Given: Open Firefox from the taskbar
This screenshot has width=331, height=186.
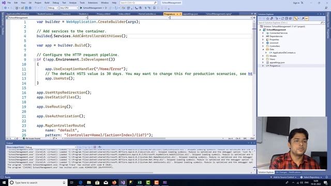Looking at the screenshot, I should [x=114, y=182].
